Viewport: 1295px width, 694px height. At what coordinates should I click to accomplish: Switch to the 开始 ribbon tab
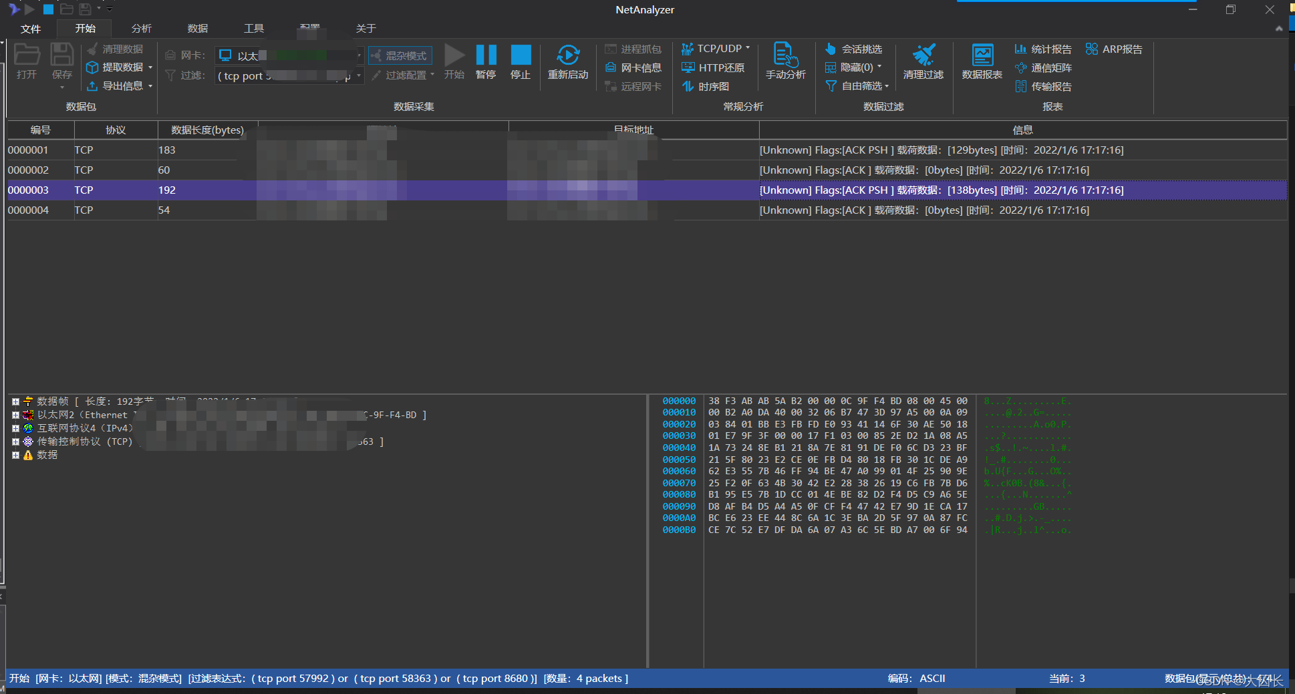click(85, 28)
